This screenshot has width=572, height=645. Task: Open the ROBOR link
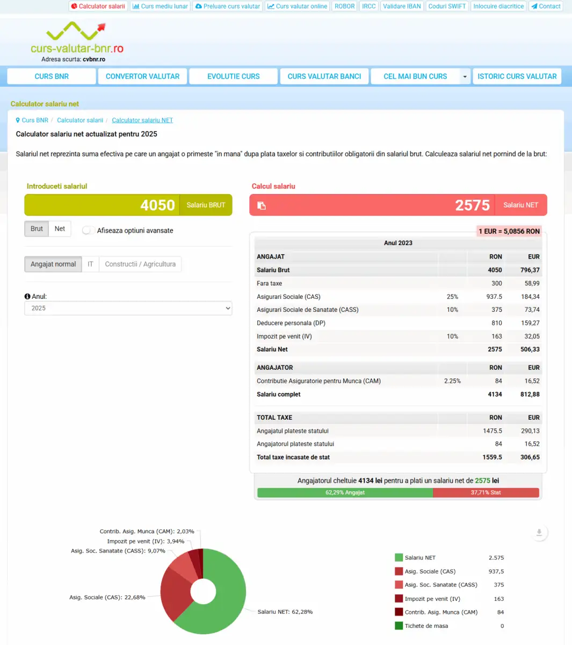(x=344, y=6)
